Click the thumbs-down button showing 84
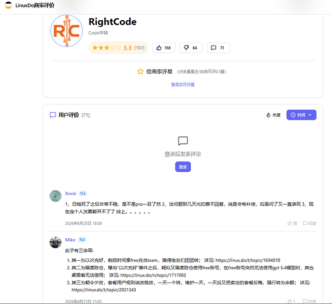This screenshot has width=332, height=304. pos(191,48)
